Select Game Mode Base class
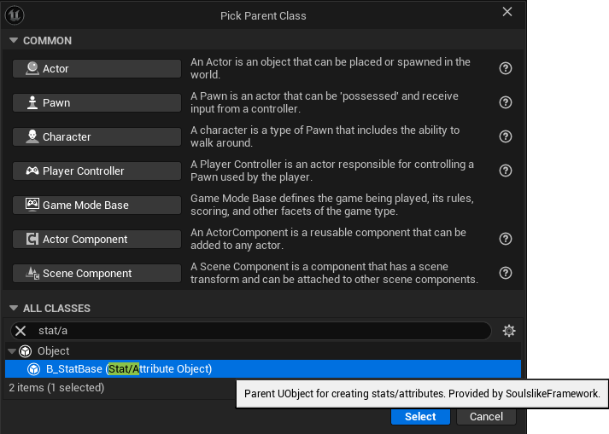 tap(97, 205)
